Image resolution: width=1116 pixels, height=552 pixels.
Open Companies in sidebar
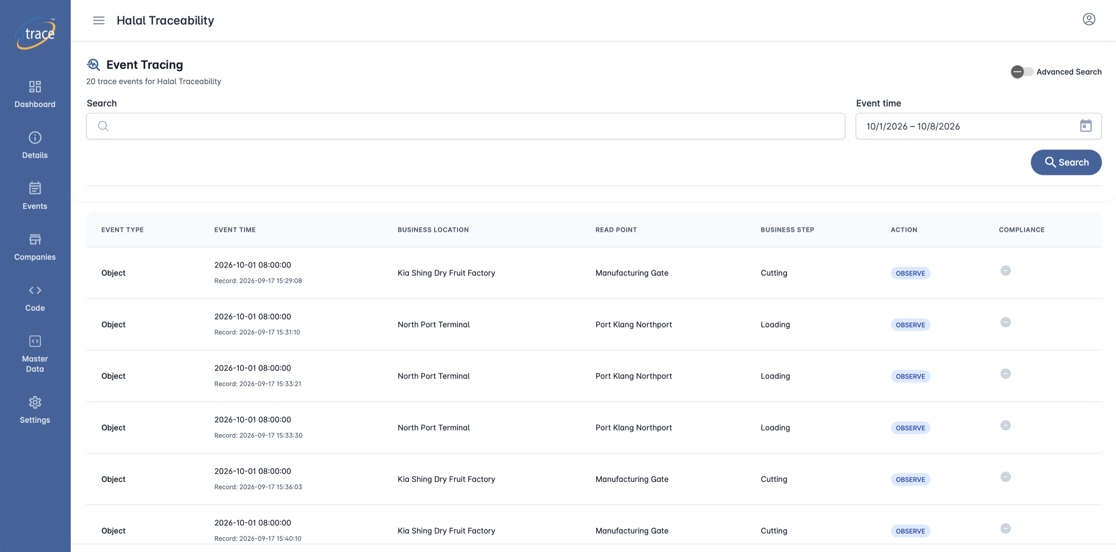point(35,247)
